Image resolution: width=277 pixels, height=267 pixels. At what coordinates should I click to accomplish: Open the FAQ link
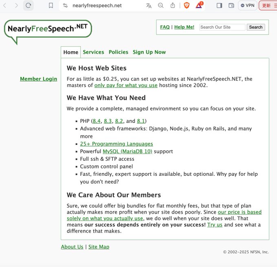(165, 27)
